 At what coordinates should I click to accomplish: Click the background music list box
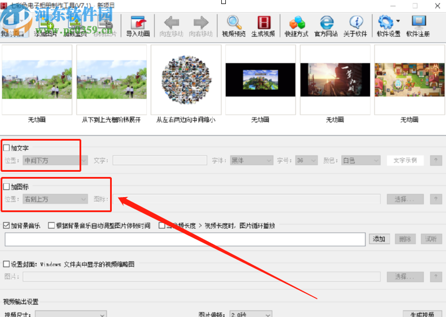click(185, 239)
